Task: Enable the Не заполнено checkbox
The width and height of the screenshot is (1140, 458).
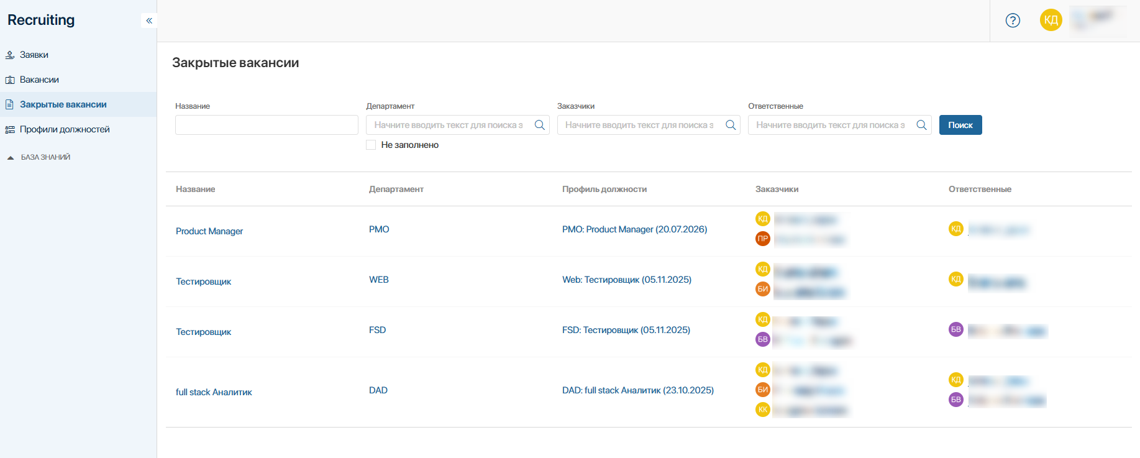Action: [371, 145]
